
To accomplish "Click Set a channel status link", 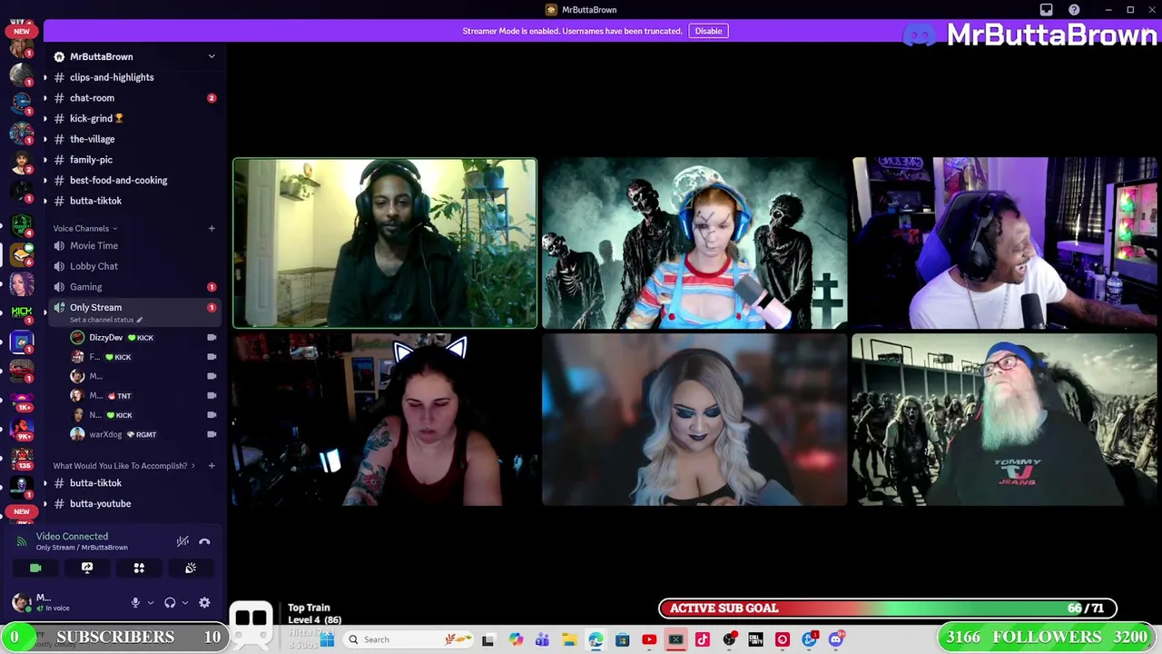I will pyautogui.click(x=106, y=320).
